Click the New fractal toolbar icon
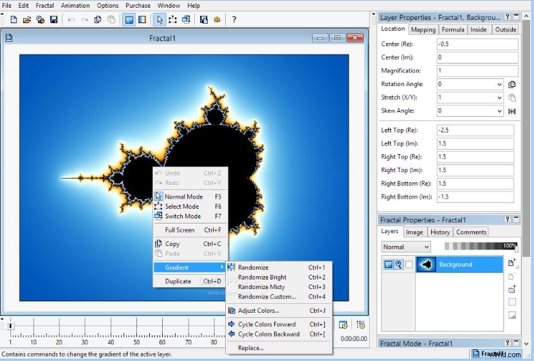This screenshot has width=534, height=361. click(14, 20)
